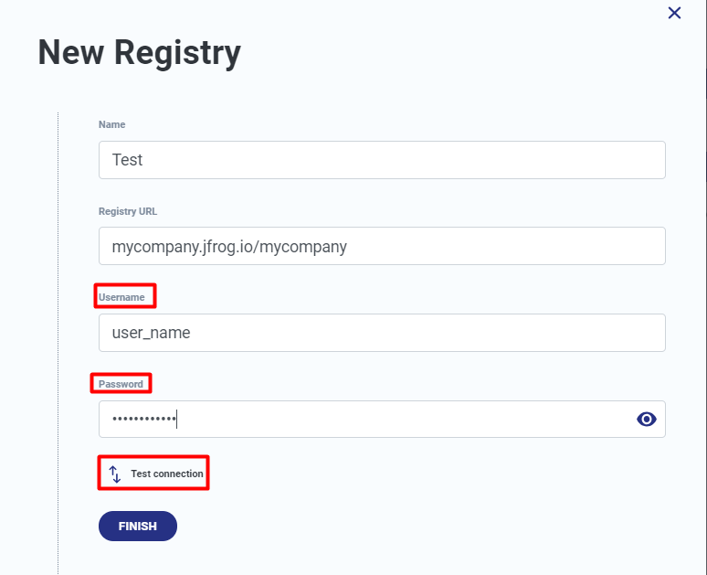The width and height of the screenshot is (707, 575).
Task: Click the Registry URL field label
Action: coord(128,211)
